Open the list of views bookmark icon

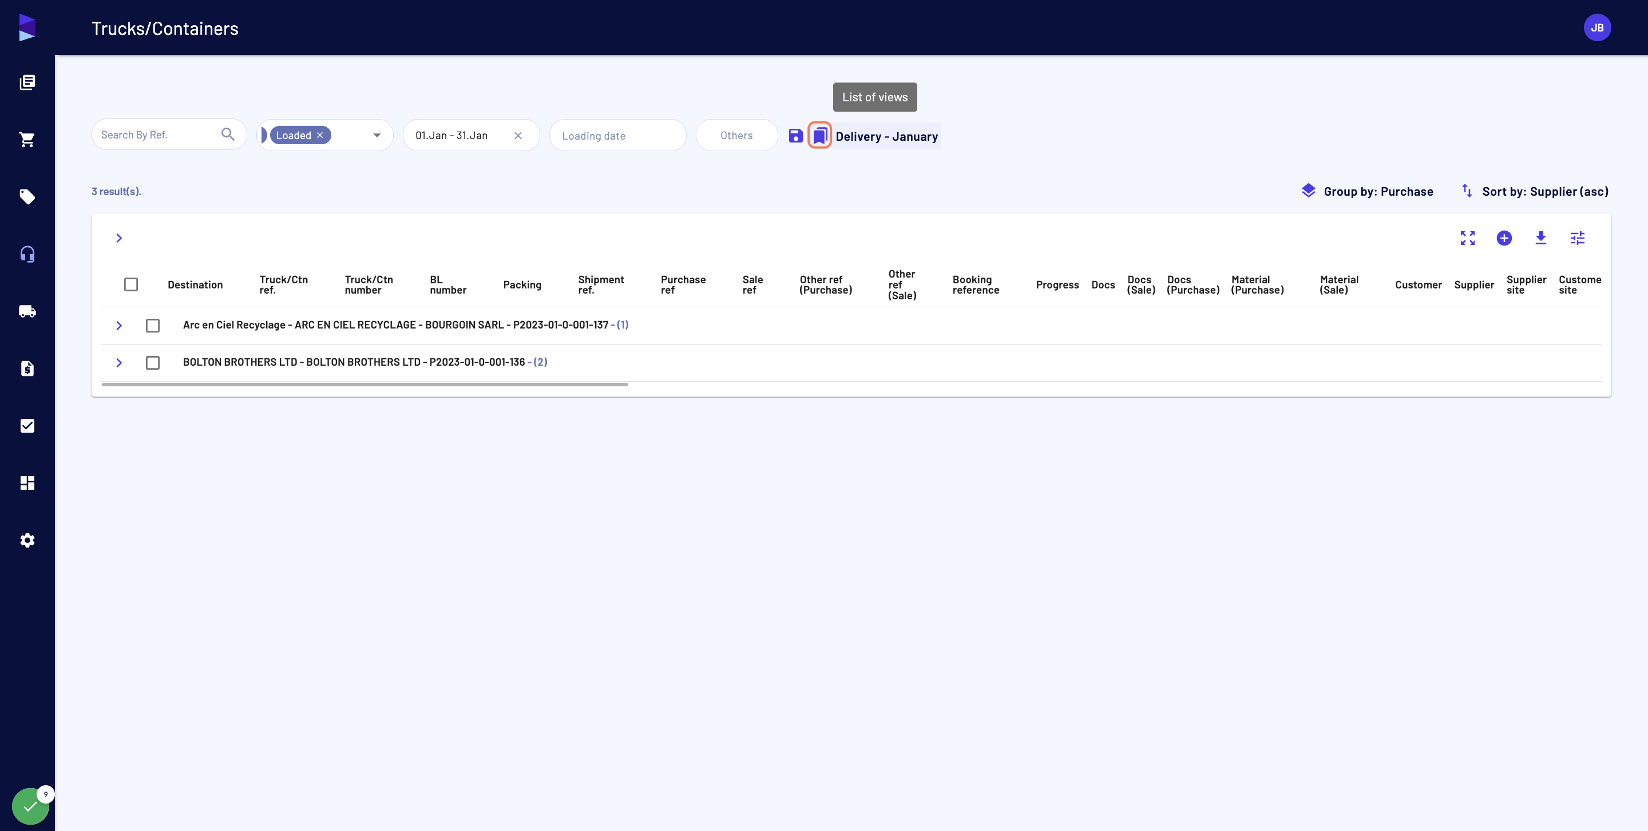tap(819, 136)
